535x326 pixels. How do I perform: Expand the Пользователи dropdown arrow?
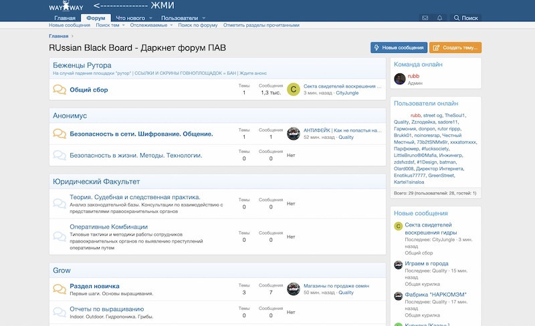pyautogui.click(x=204, y=18)
